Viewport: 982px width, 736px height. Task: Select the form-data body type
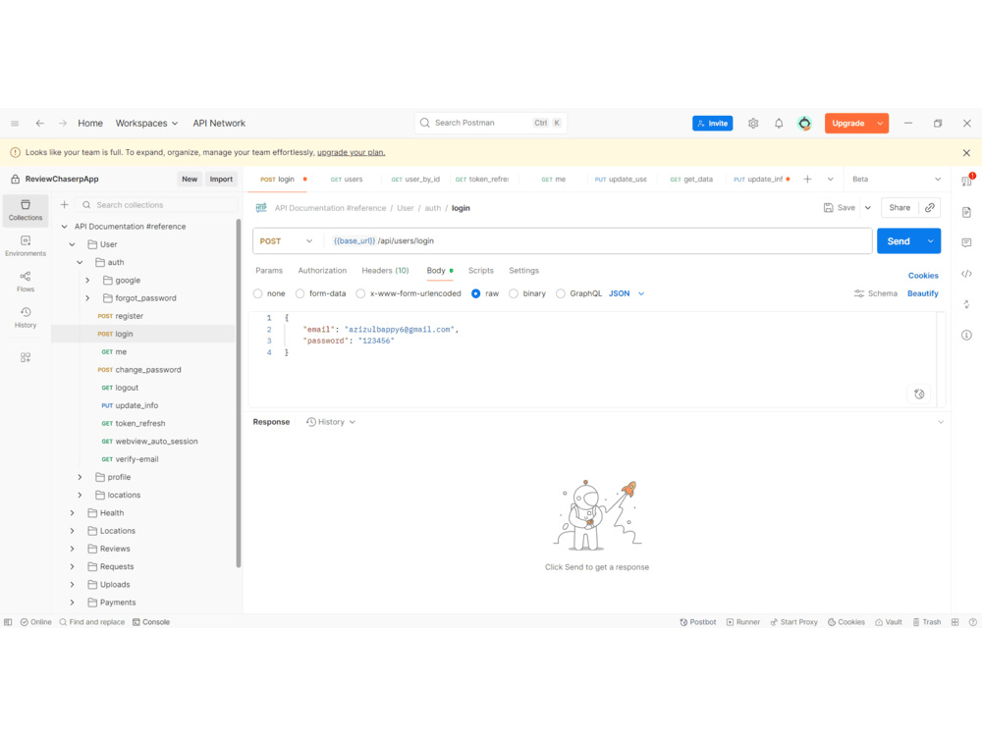coord(300,293)
